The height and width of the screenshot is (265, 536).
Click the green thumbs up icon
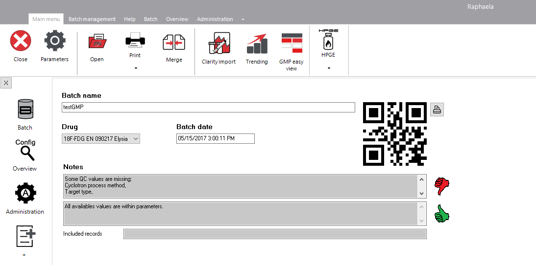coord(441,214)
